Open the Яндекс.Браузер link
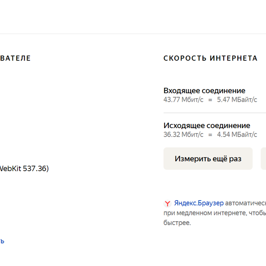The image size is (266, 266). point(199,203)
